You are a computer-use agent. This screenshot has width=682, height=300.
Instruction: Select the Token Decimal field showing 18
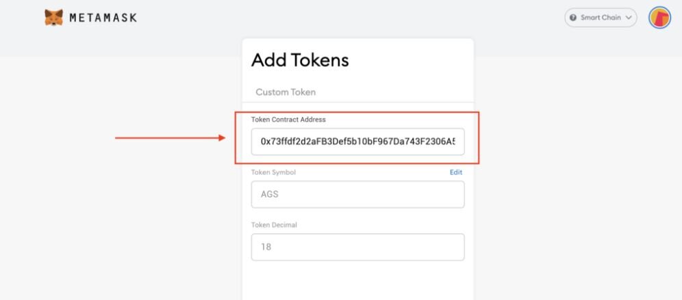tap(357, 247)
